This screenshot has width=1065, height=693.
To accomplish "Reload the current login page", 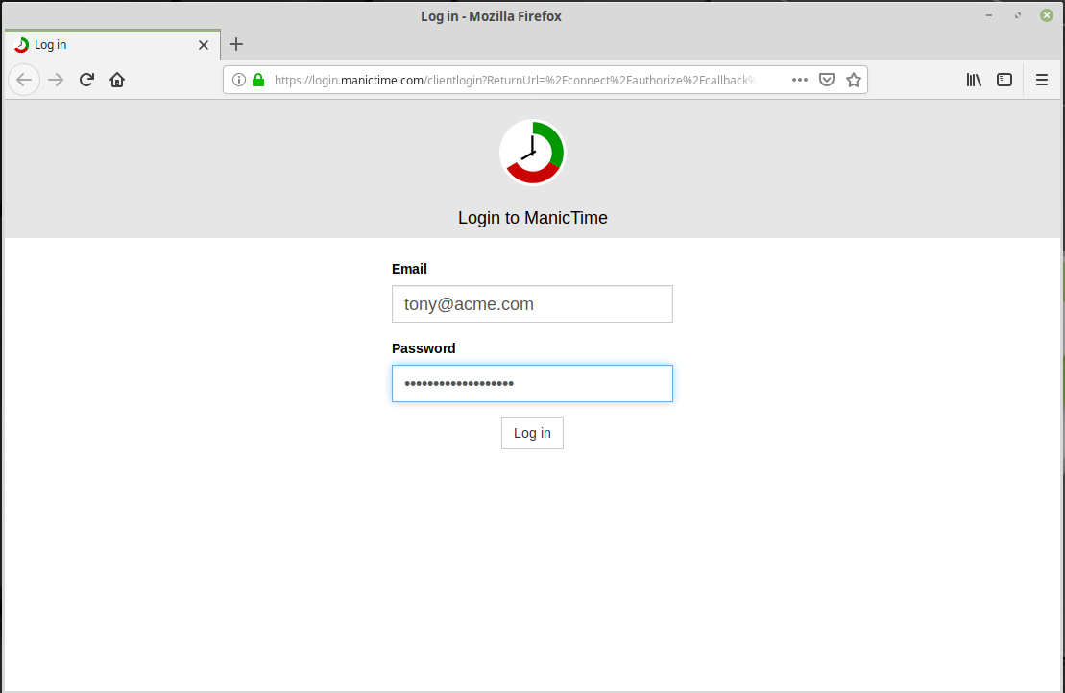I will 86,80.
